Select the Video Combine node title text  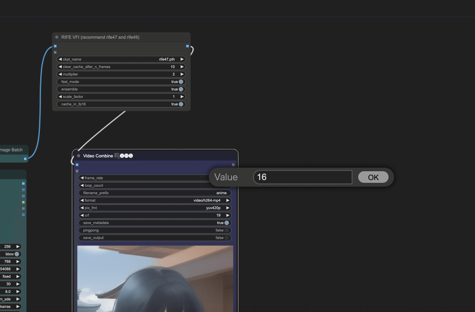98,156
